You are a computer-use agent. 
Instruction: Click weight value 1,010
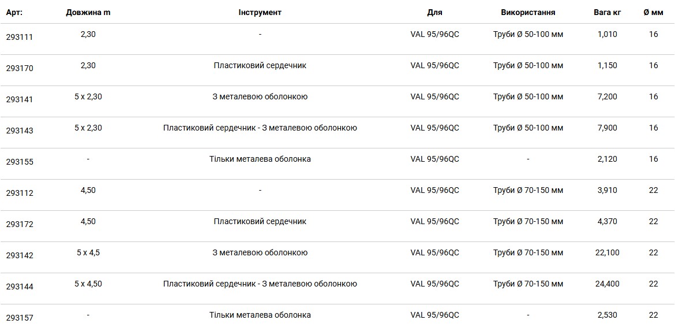pos(607,34)
